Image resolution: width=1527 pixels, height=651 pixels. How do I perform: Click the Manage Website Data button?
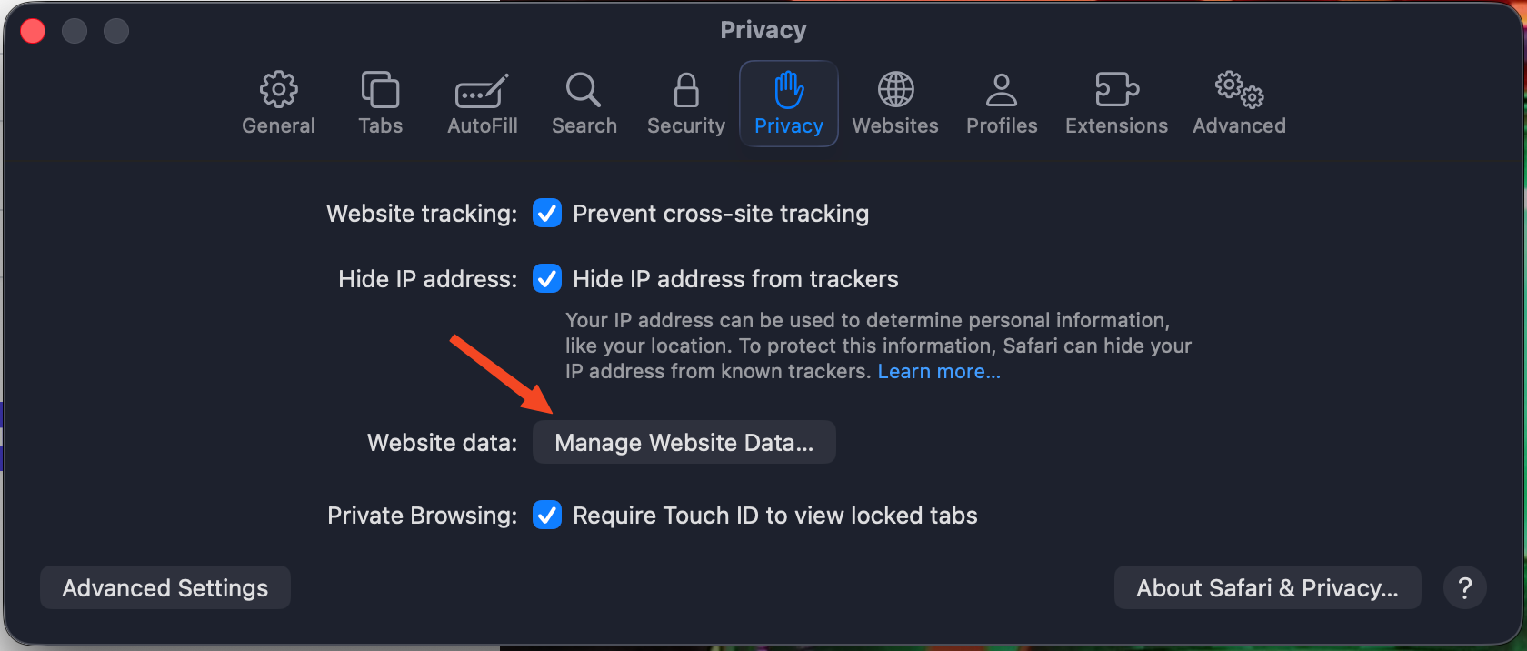point(684,443)
